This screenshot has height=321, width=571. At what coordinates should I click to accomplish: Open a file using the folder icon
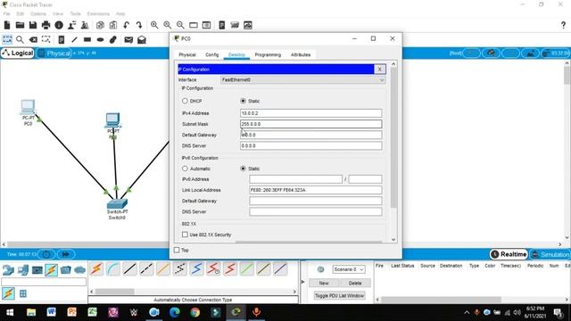[20, 25]
